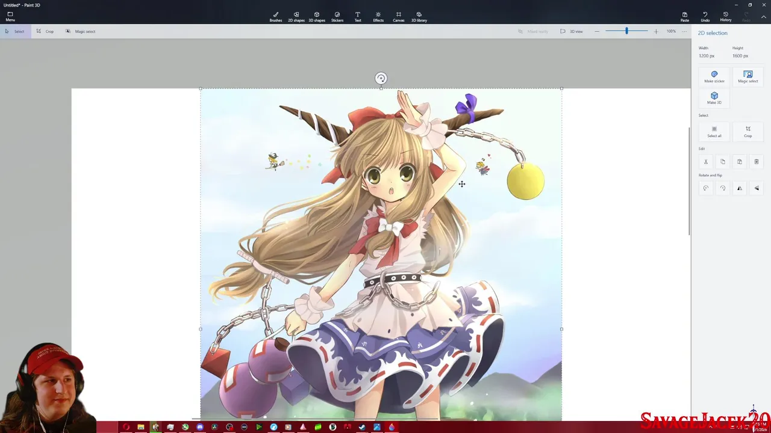Choose the Select tool in the toolbar
This screenshot has width=771, height=433.
click(x=15, y=31)
